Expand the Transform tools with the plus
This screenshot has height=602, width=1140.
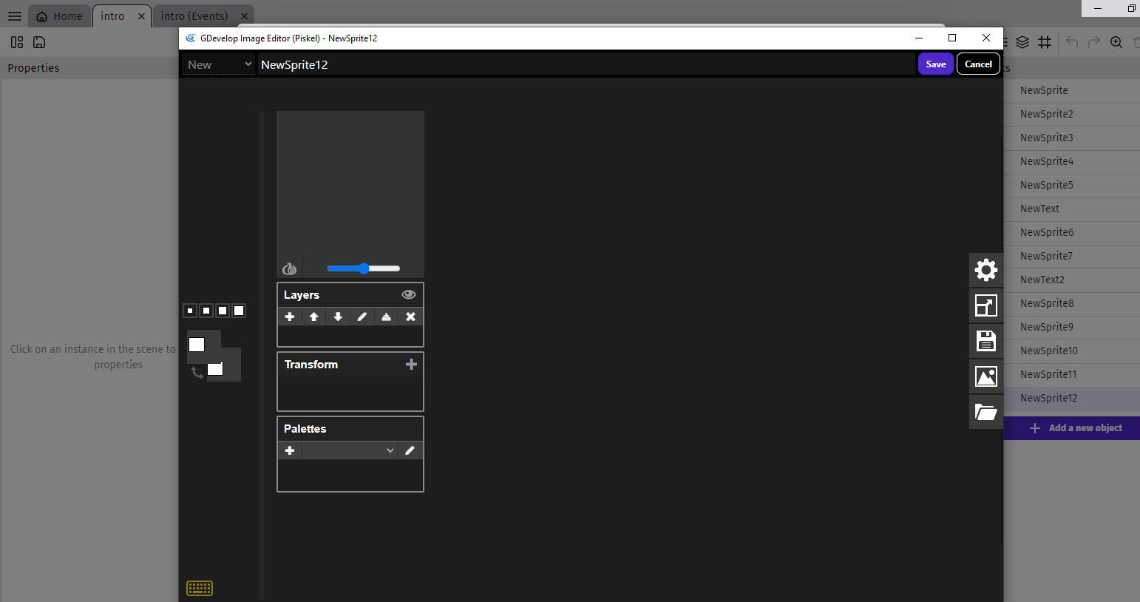(x=411, y=364)
